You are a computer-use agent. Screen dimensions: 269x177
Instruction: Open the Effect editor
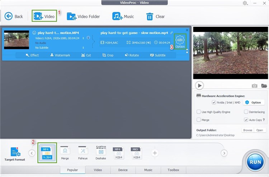(32, 55)
